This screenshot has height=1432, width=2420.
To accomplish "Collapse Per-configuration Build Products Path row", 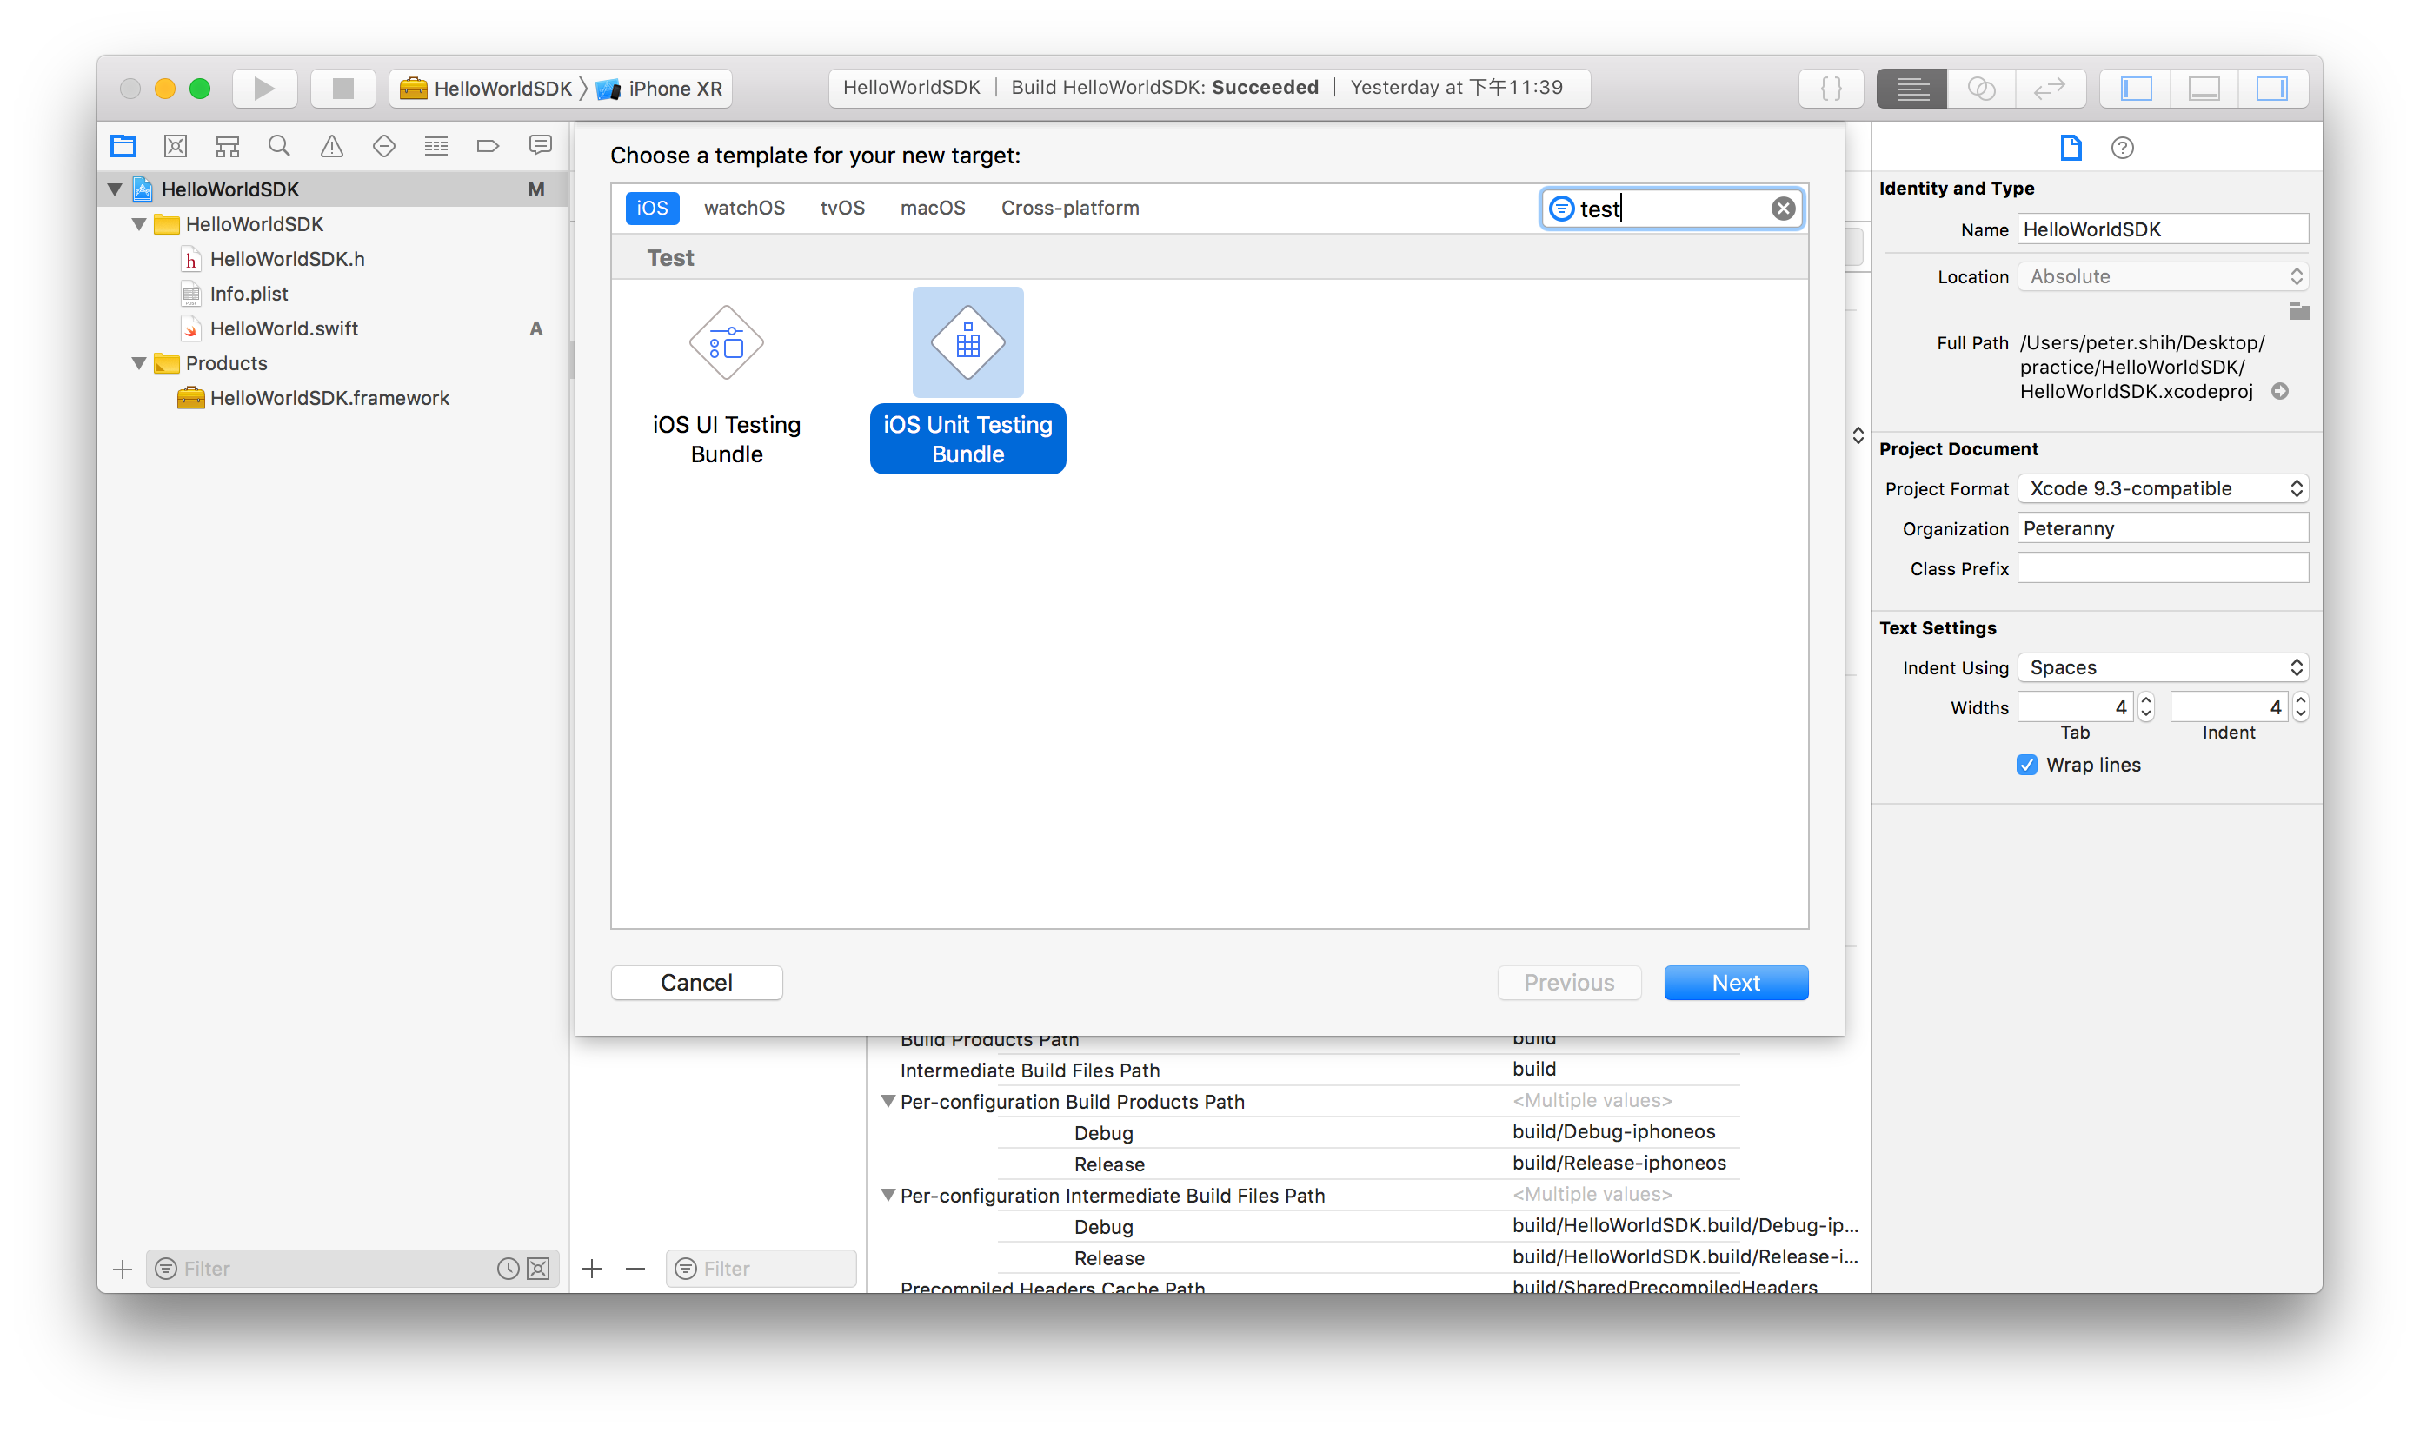I will [x=888, y=1101].
